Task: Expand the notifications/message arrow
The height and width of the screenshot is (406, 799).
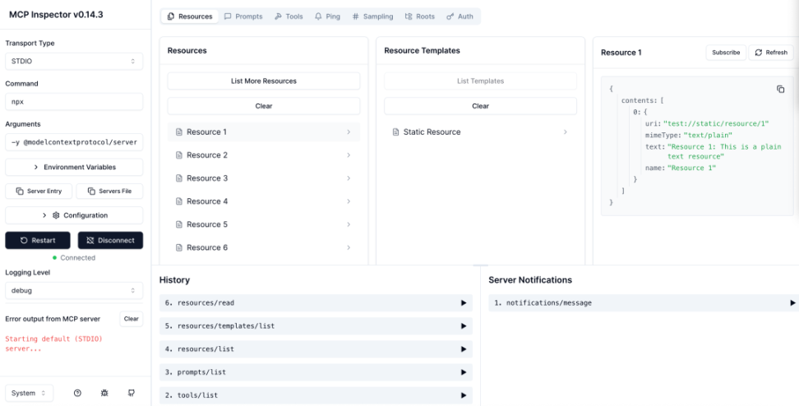Action: click(792, 303)
